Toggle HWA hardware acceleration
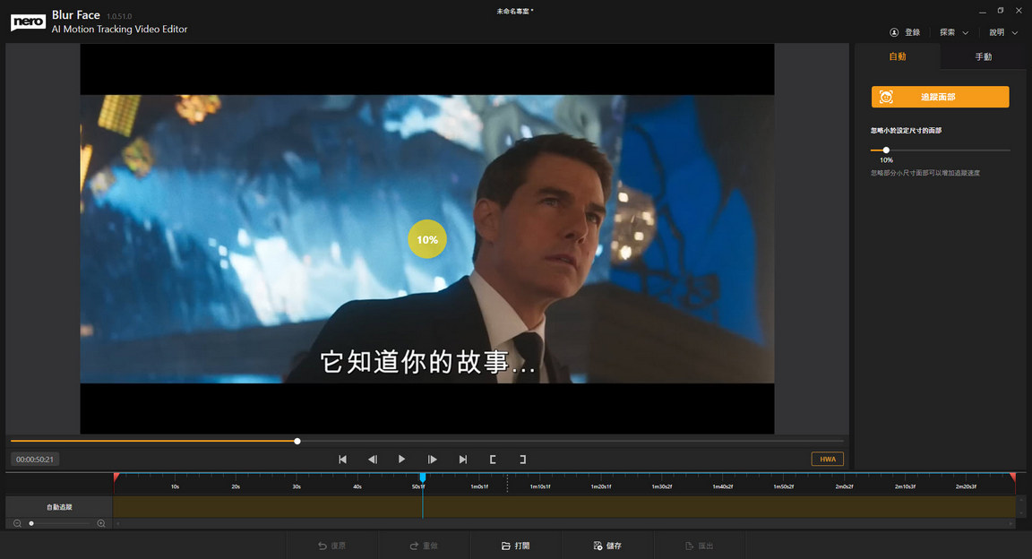 [827, 460]
